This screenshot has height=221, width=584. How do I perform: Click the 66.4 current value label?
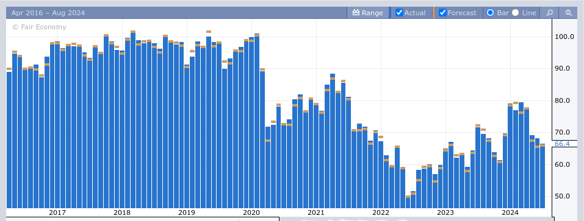[562, 144]
